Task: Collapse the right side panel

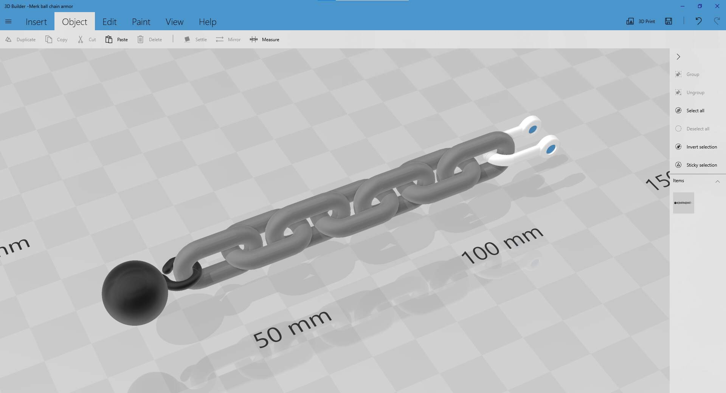Action: click(678, 57)
